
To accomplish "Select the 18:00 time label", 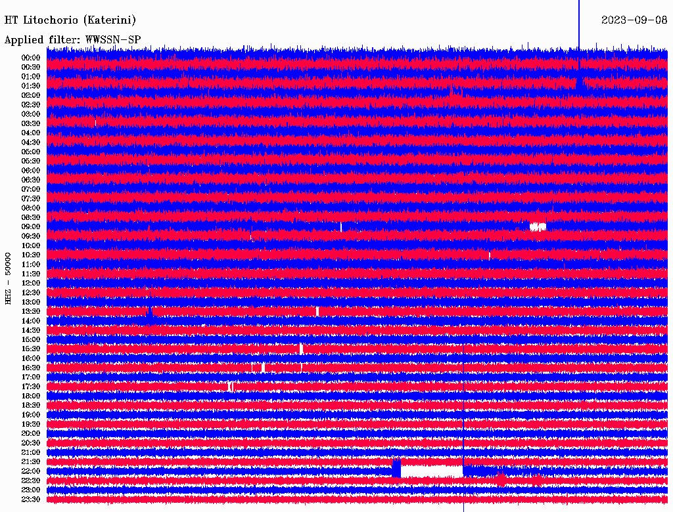I will click(x=31, y=396).
